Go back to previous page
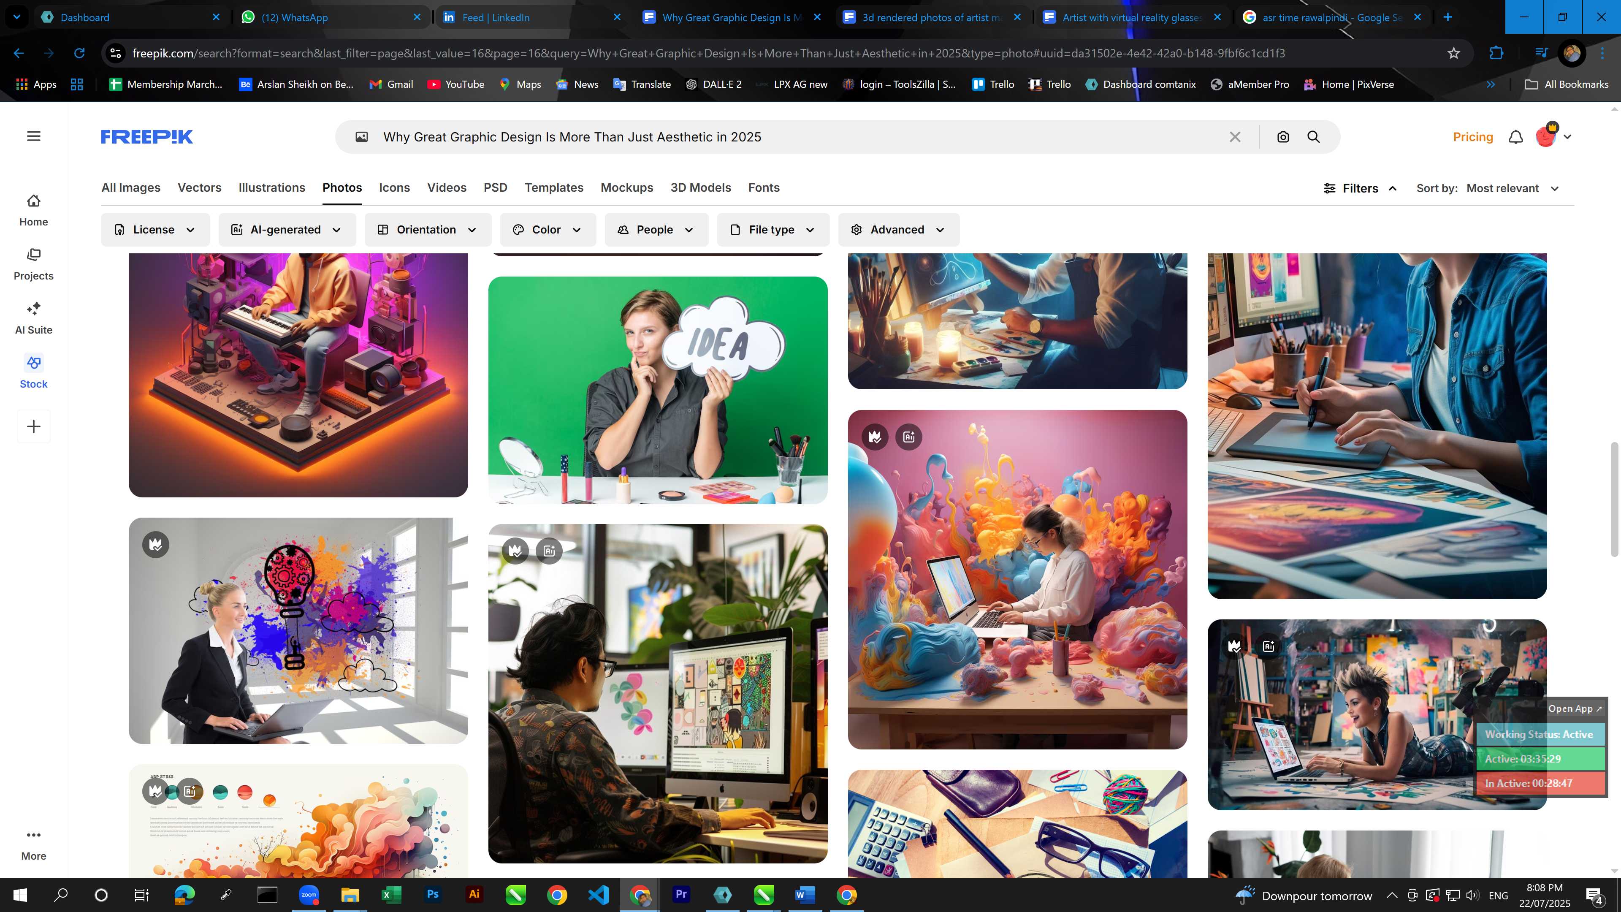This screenshot has width=1621, height=912. (19, 53)
